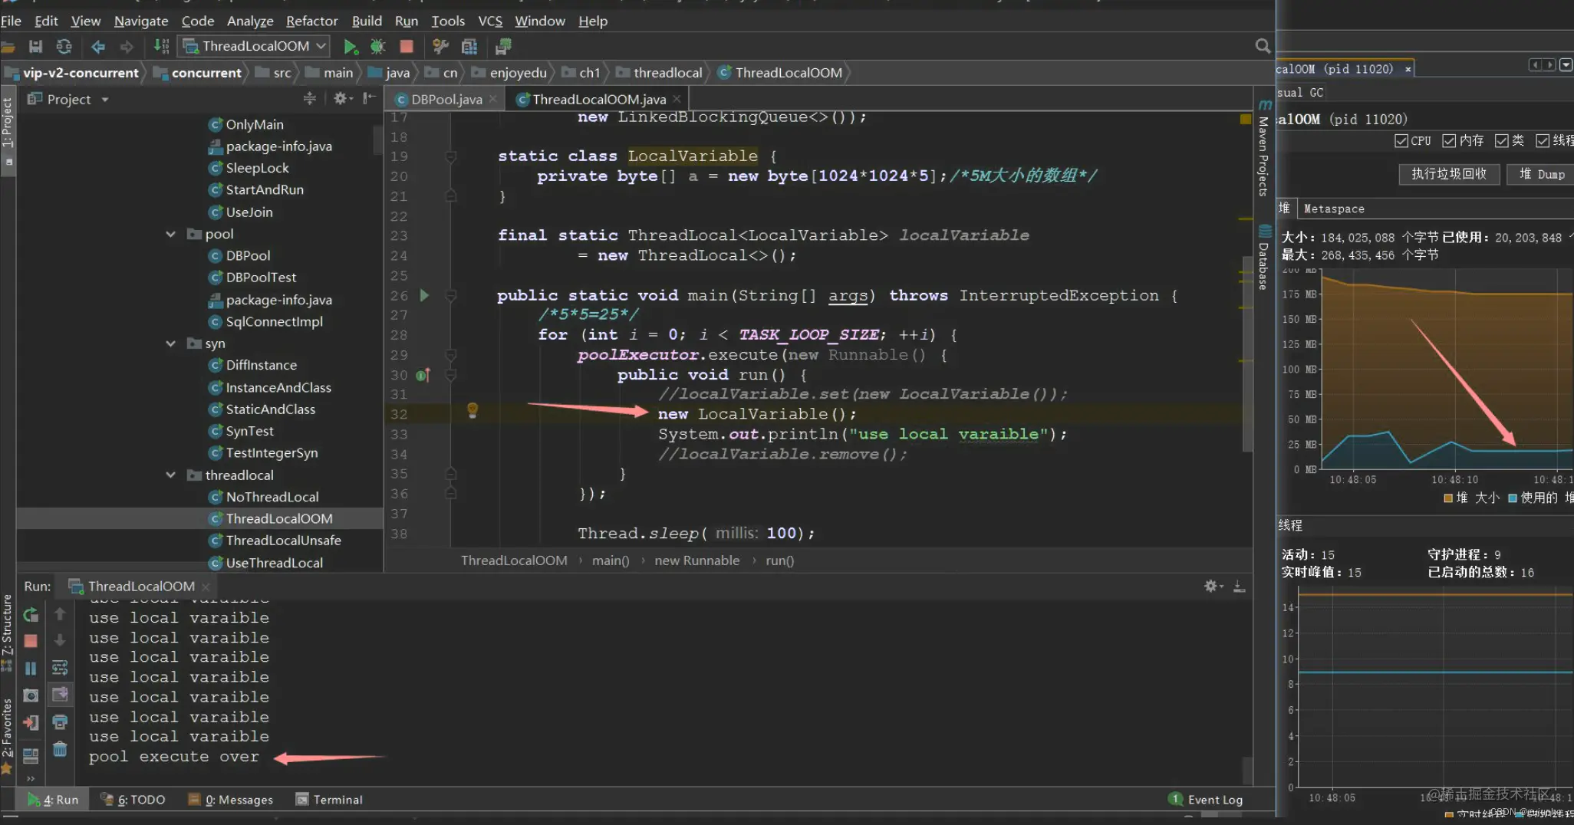Open the ThreadLocalOOM run configuration dropdown

[255, 46]
